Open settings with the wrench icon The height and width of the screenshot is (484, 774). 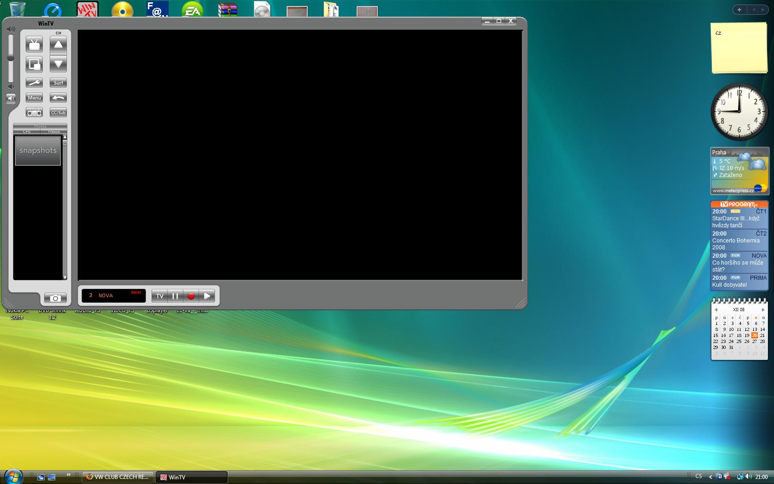tap(34, 83)
